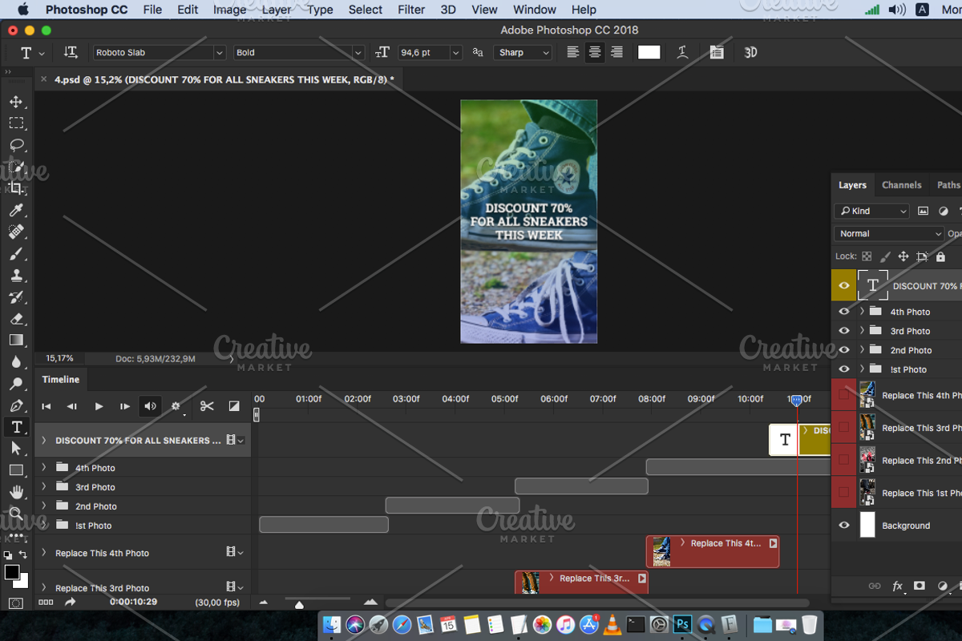Toggle timeline audio mute button
This screenshot has height=641, width=962.
point(150,406)
